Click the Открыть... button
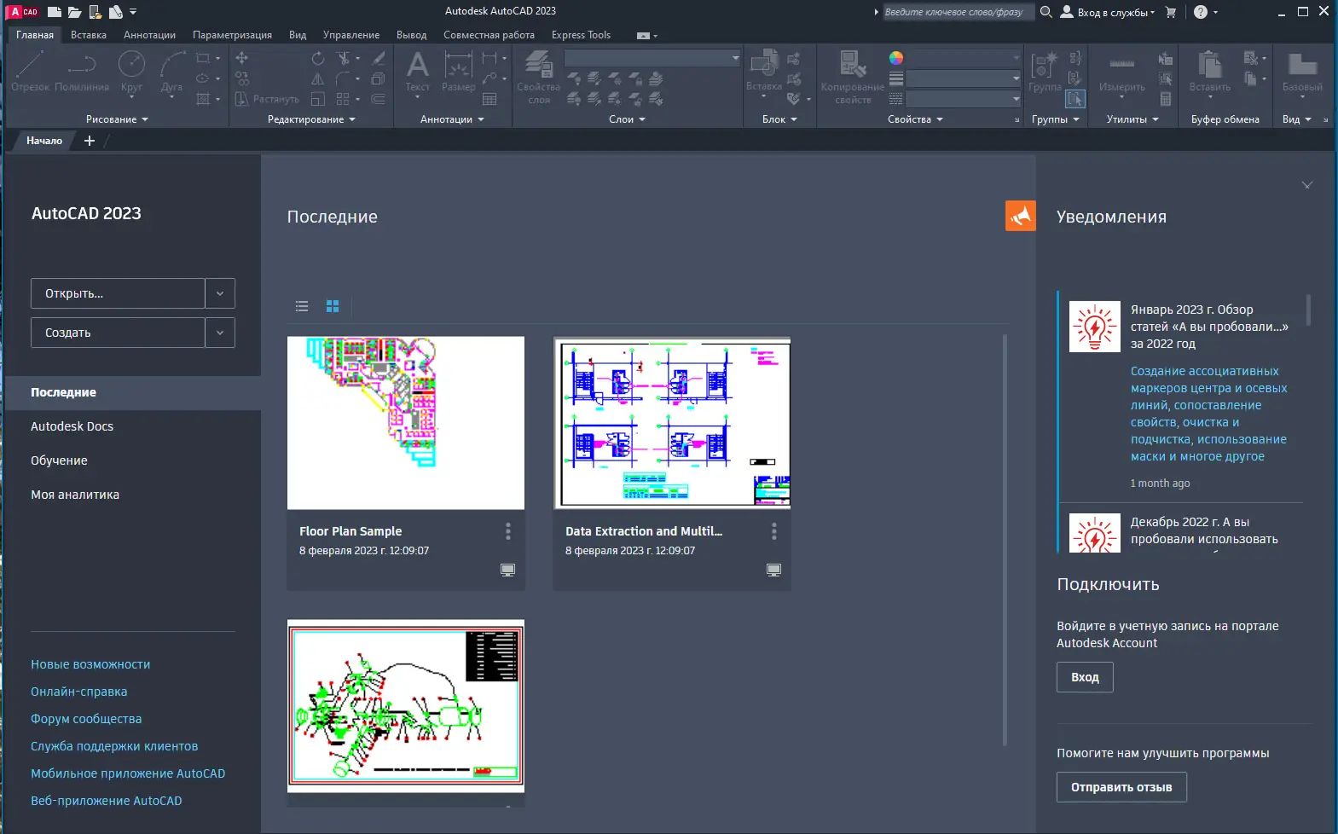Screen dimensions: 1338x834 click(118, 293)
